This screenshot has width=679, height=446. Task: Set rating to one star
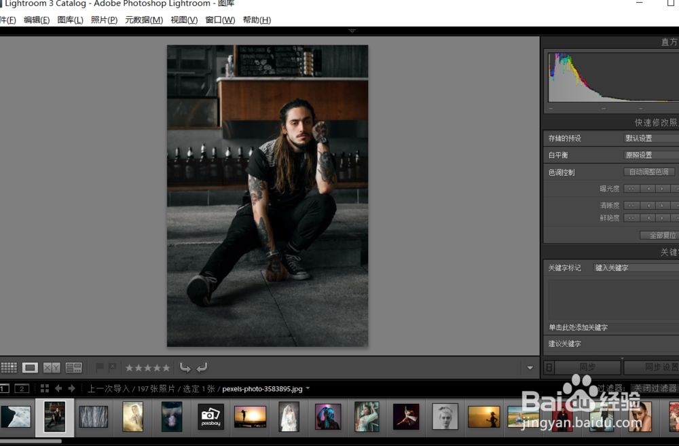[x=129, y=368]
